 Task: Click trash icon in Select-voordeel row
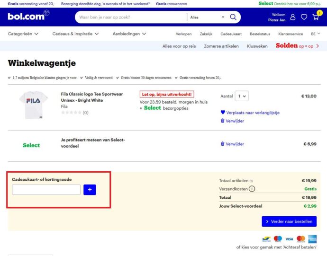(x=223, y=144)
